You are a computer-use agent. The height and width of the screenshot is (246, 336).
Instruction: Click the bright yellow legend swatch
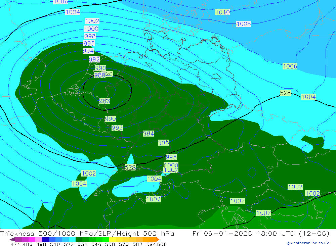(x=113, y=239)
